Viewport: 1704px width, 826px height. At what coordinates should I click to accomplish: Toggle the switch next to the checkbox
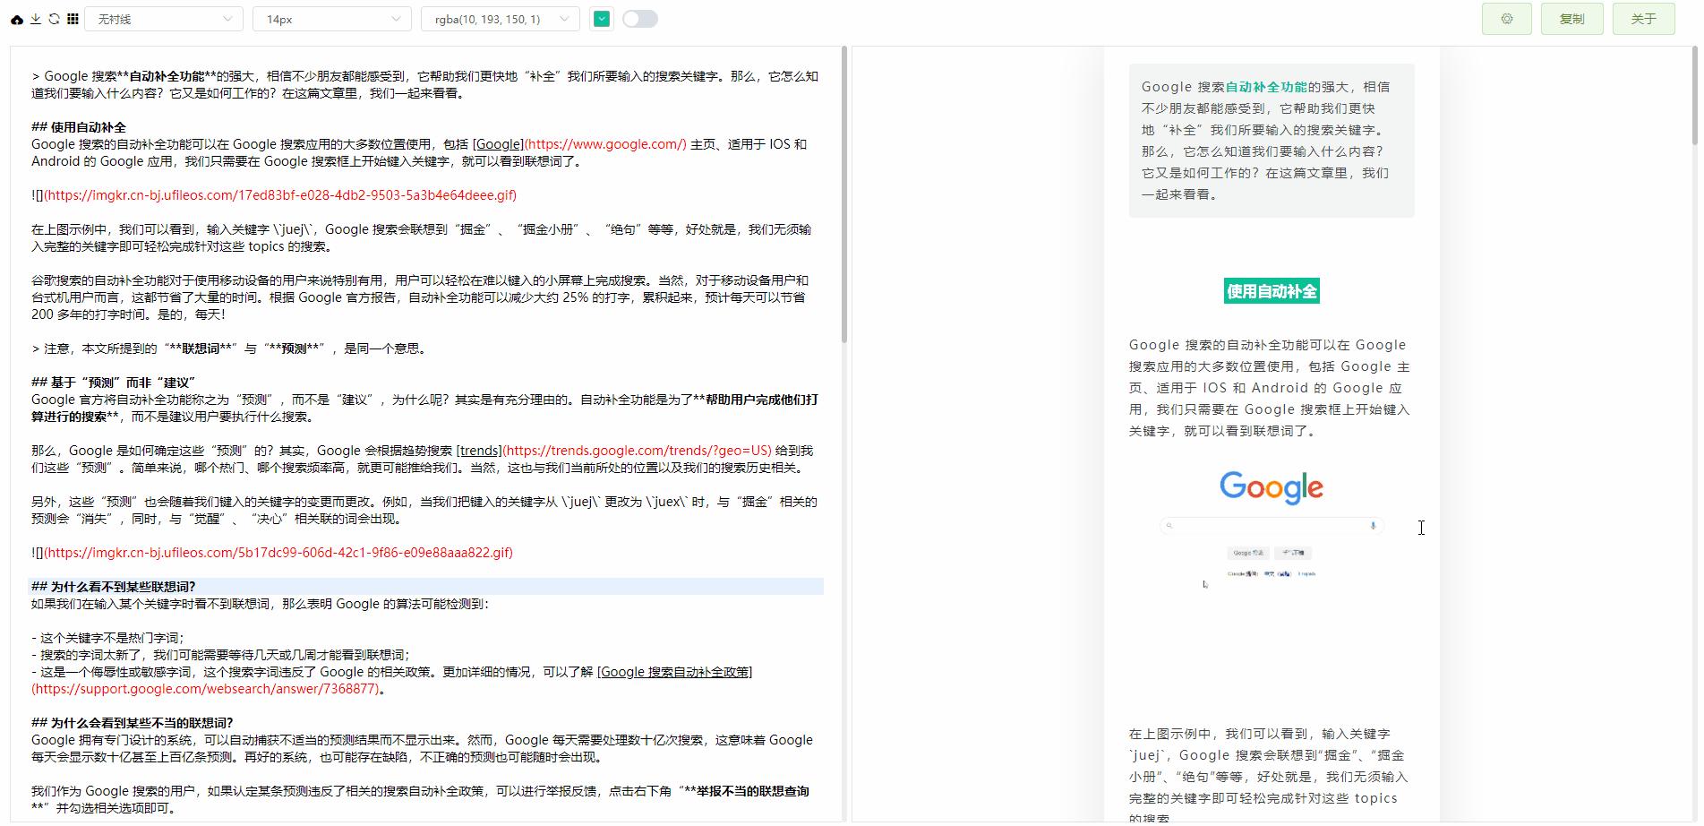pyautogui.click(x=639, y=18)
